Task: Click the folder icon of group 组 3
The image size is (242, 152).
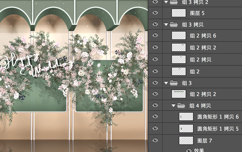Action: [174, 83]
